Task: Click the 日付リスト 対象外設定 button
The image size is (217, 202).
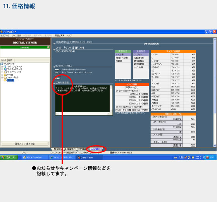Action: (x=25, y=144)
